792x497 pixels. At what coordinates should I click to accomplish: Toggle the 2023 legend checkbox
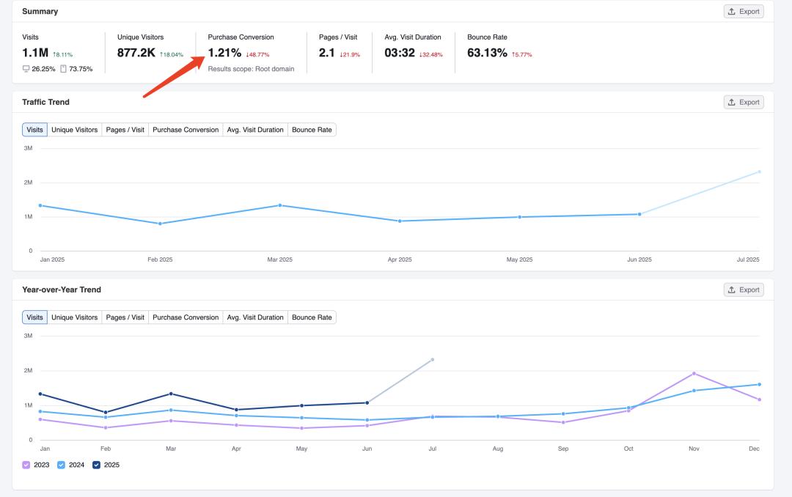click(26, 465)
